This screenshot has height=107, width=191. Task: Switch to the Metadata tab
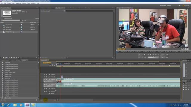point(87,8)
